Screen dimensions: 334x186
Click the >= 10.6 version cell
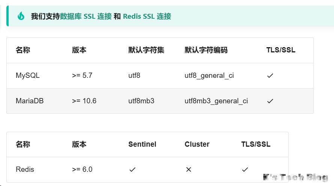84,101
